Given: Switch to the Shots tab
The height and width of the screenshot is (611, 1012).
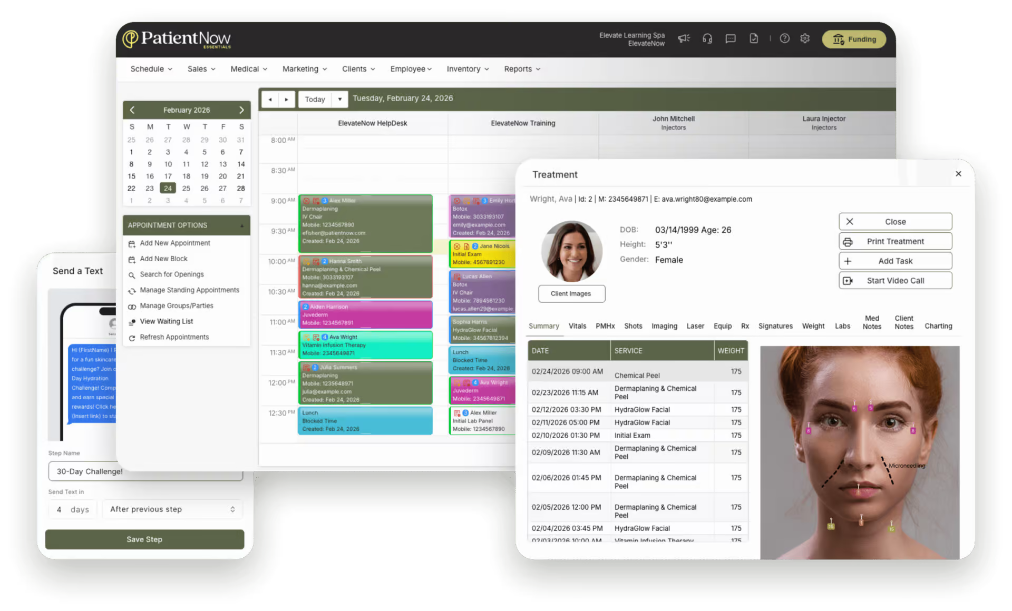Looking at the screenshot, I should (633, 327).
